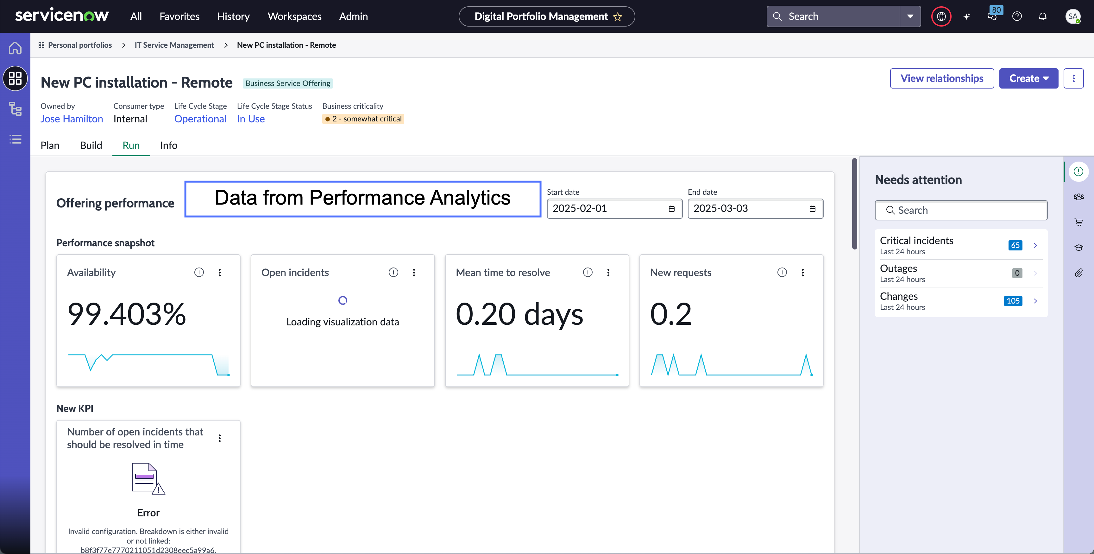
Task: Click the Needs attention search field
Action: click(x=961, y=210)
